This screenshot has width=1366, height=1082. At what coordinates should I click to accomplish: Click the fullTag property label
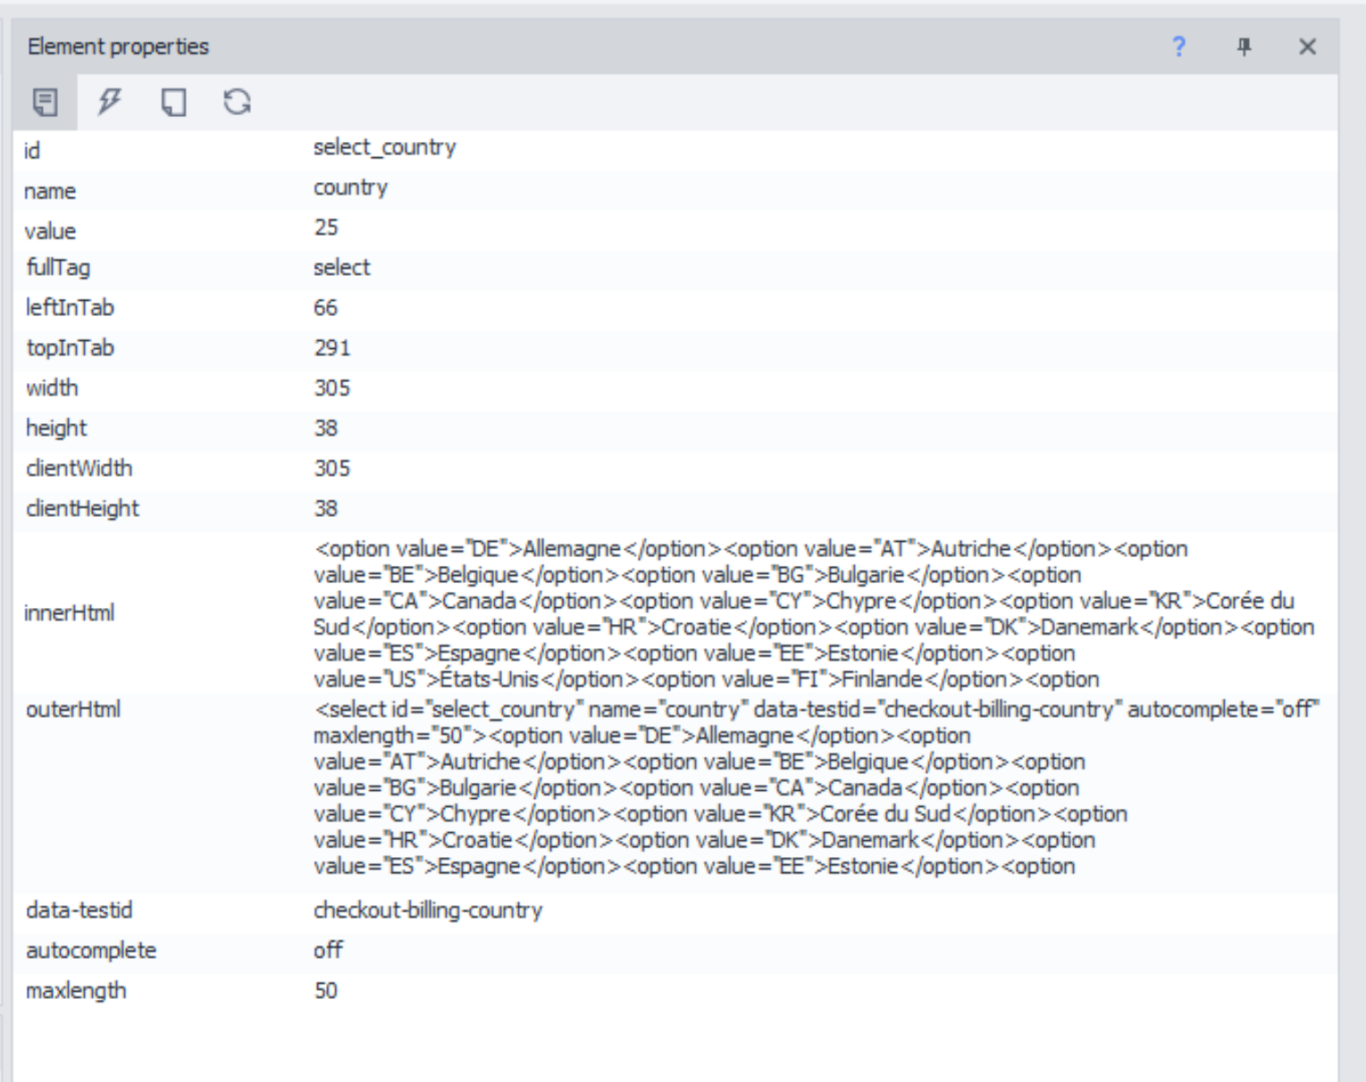pos(58,268)
